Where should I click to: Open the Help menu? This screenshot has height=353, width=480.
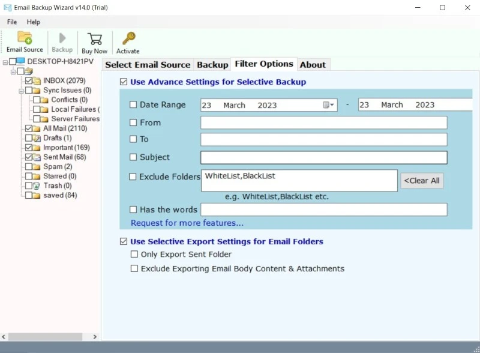pos(34,22)
